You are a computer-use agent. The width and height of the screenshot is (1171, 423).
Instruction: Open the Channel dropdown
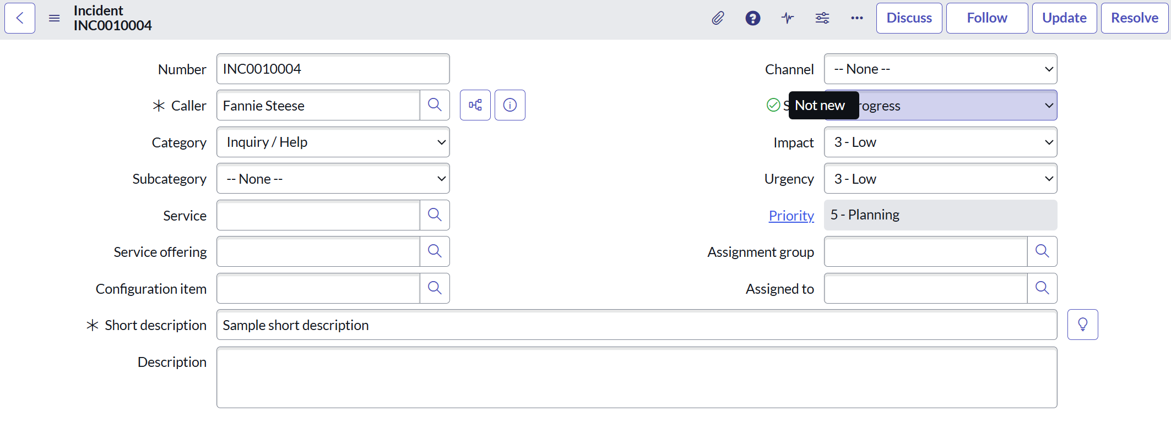click(940, 69)
